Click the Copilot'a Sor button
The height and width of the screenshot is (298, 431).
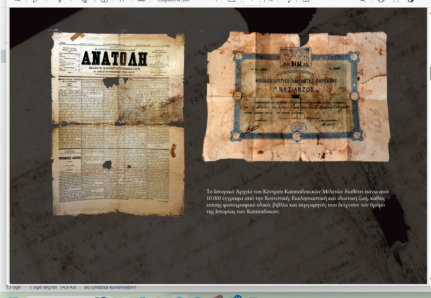click(173, 1)
